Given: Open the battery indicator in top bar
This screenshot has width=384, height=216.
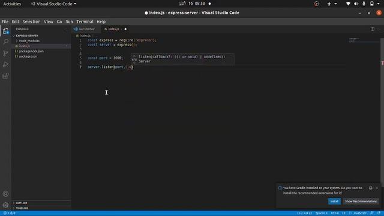Looking at the screenshot, I should point(372,4).
